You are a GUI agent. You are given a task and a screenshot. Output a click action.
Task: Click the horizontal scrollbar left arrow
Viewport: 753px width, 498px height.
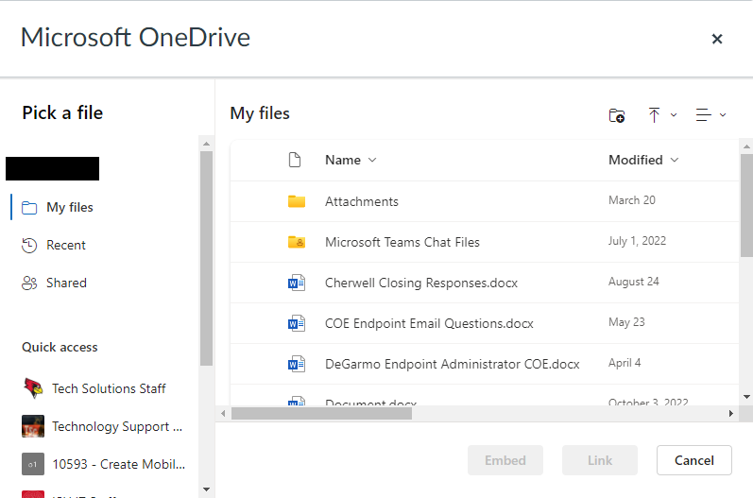click(x=223, y=414)
